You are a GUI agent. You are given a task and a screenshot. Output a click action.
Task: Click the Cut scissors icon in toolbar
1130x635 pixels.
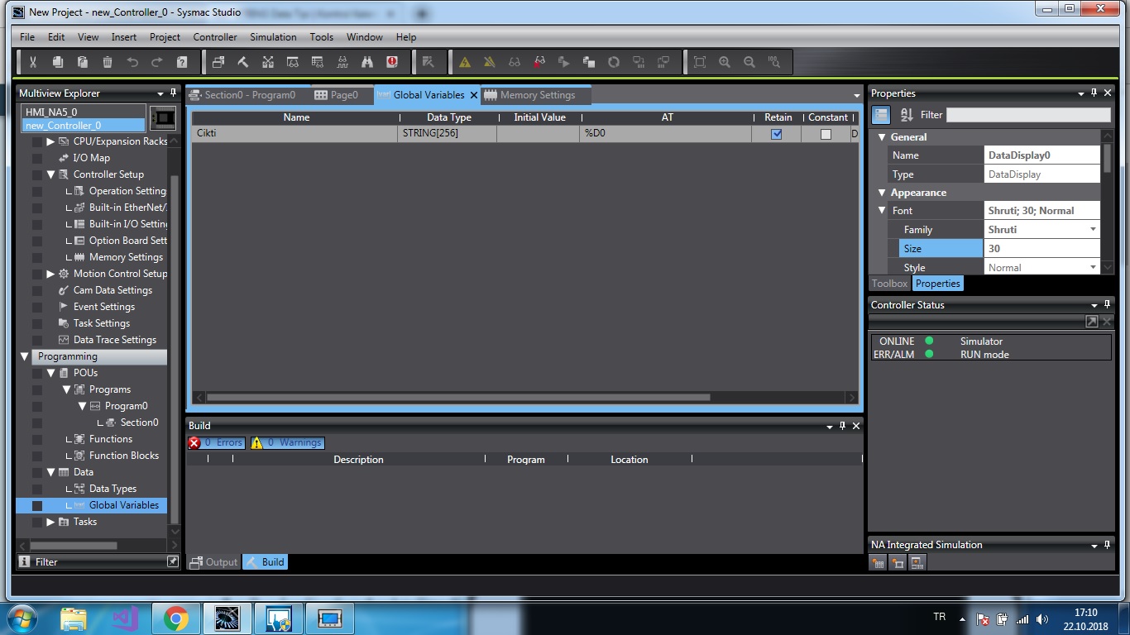pyautogui.click(x=33, y=62)
